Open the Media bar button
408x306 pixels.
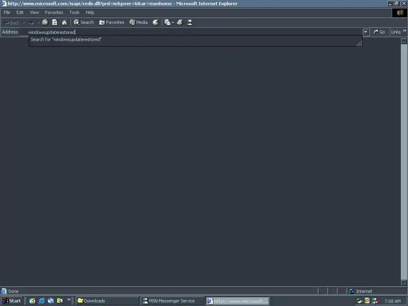tap(139, 22)
